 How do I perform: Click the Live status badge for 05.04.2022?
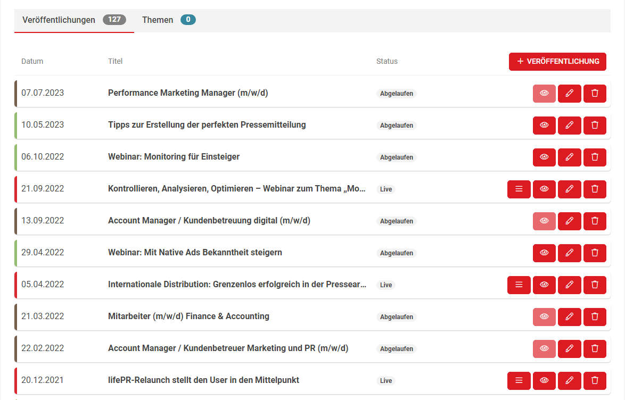(x=386, y=285)
